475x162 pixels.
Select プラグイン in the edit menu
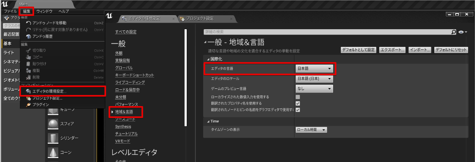(63, 105)
